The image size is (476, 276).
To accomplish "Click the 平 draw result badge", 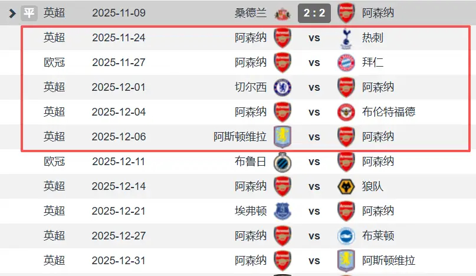I will tap(29, 13).
